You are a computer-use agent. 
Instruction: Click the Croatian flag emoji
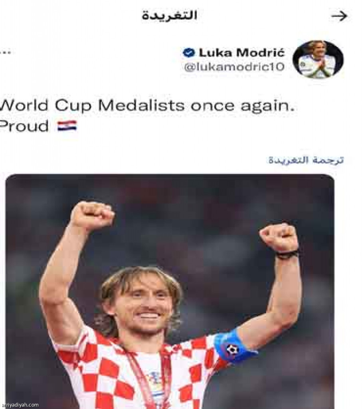click(67, 126)
